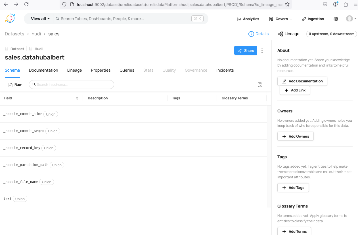This screenshot has height=235, width=358.
Task: Click the site shield security icon
Action: click(x=64, y=4)
